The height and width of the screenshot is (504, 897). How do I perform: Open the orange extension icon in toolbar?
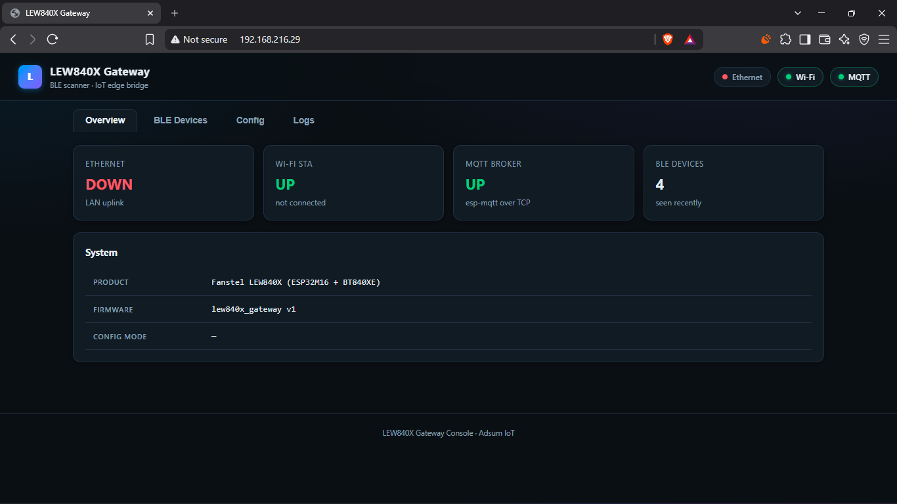point(766,39)
